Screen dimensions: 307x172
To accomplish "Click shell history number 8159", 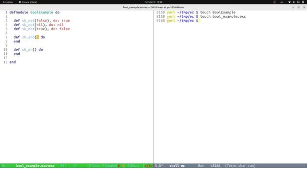I will [161, 17].
